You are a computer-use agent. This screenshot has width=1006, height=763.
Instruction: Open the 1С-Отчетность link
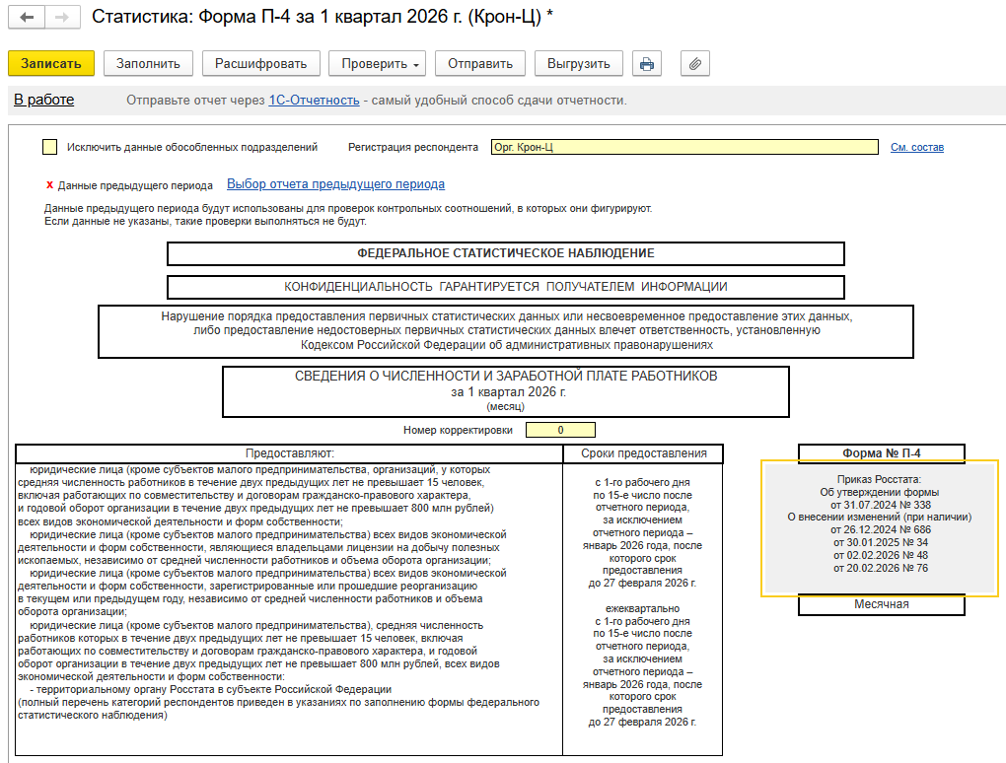(x=314, y=101)
